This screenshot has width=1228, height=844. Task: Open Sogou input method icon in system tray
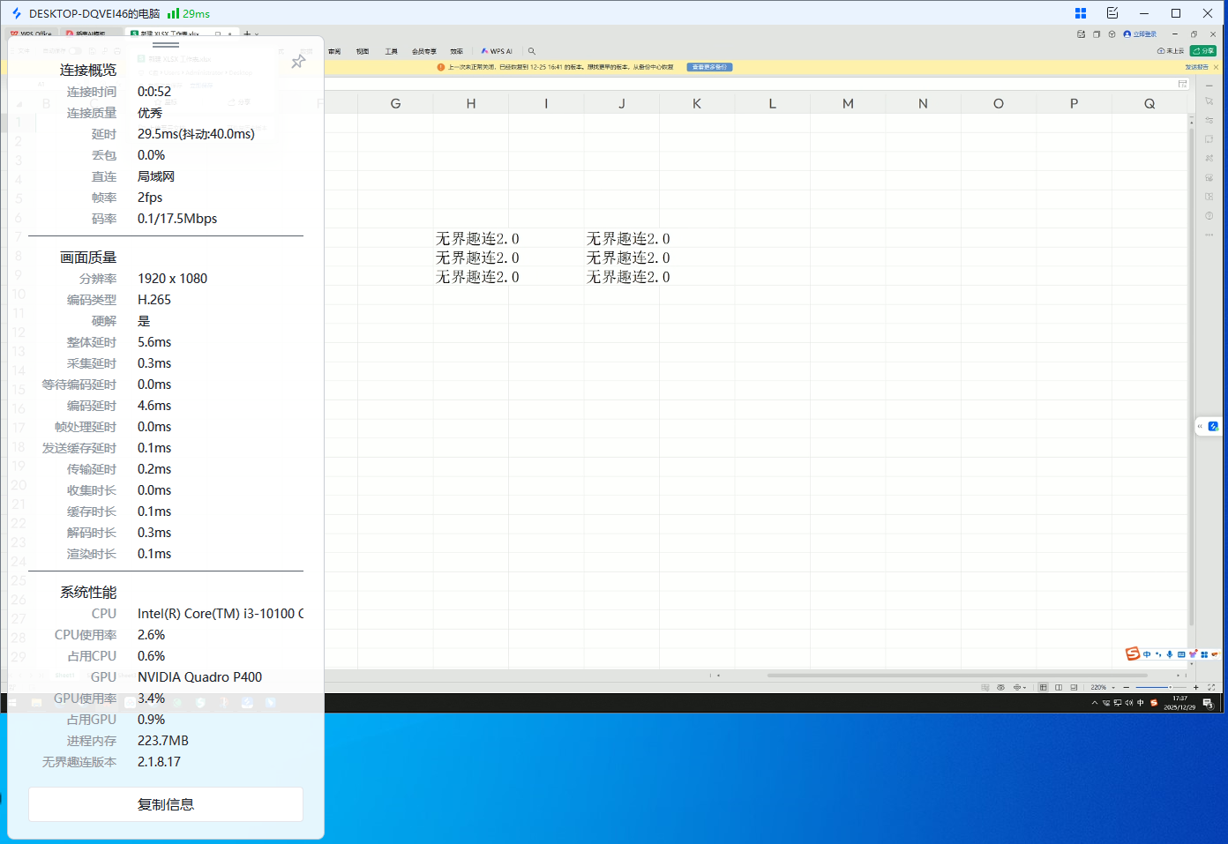pos(1153,703)
